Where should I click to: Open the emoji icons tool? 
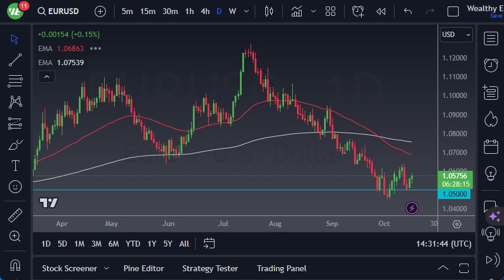pos(15,187)
